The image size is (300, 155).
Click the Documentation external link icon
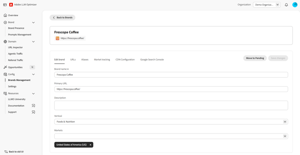(x=33, y=106)
